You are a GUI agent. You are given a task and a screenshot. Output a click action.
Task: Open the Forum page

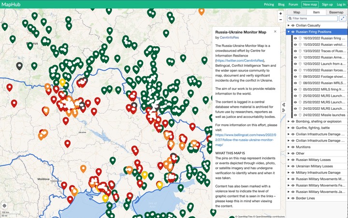[x=293, y=4]
